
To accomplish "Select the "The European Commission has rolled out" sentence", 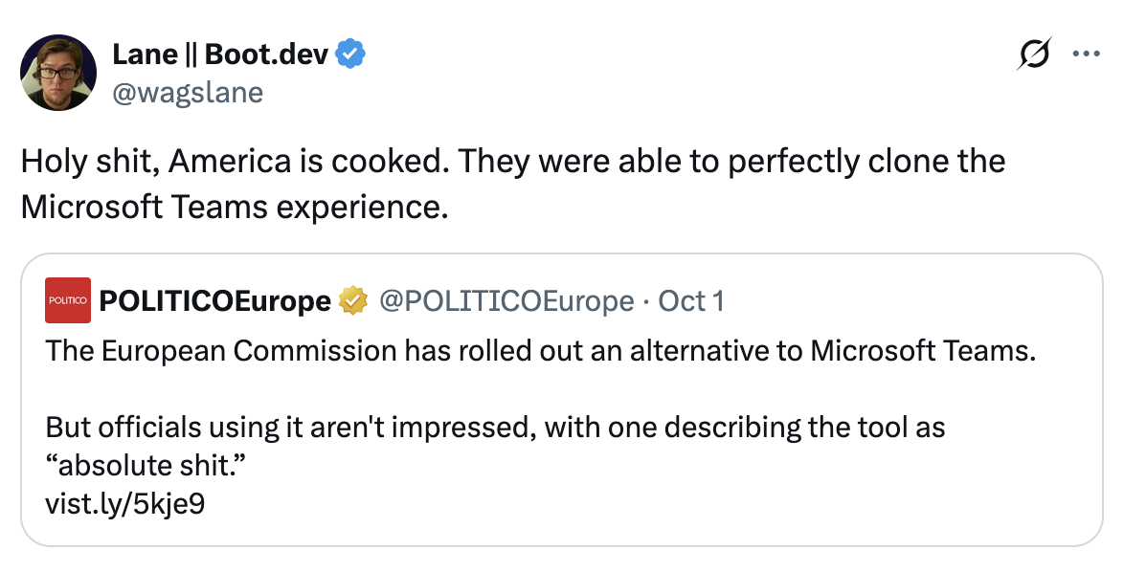I will [x=541, y=351].
